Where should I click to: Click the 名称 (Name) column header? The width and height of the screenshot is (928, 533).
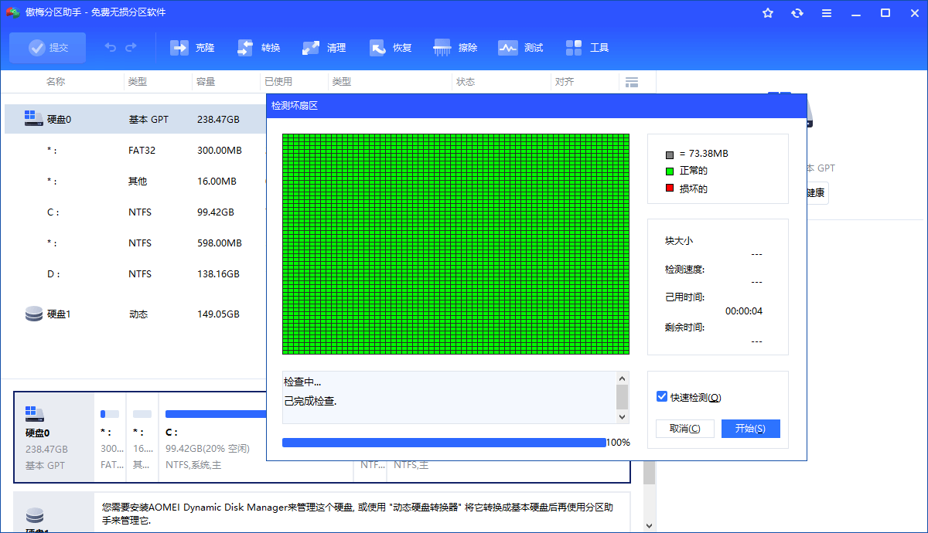click(56, 82)
